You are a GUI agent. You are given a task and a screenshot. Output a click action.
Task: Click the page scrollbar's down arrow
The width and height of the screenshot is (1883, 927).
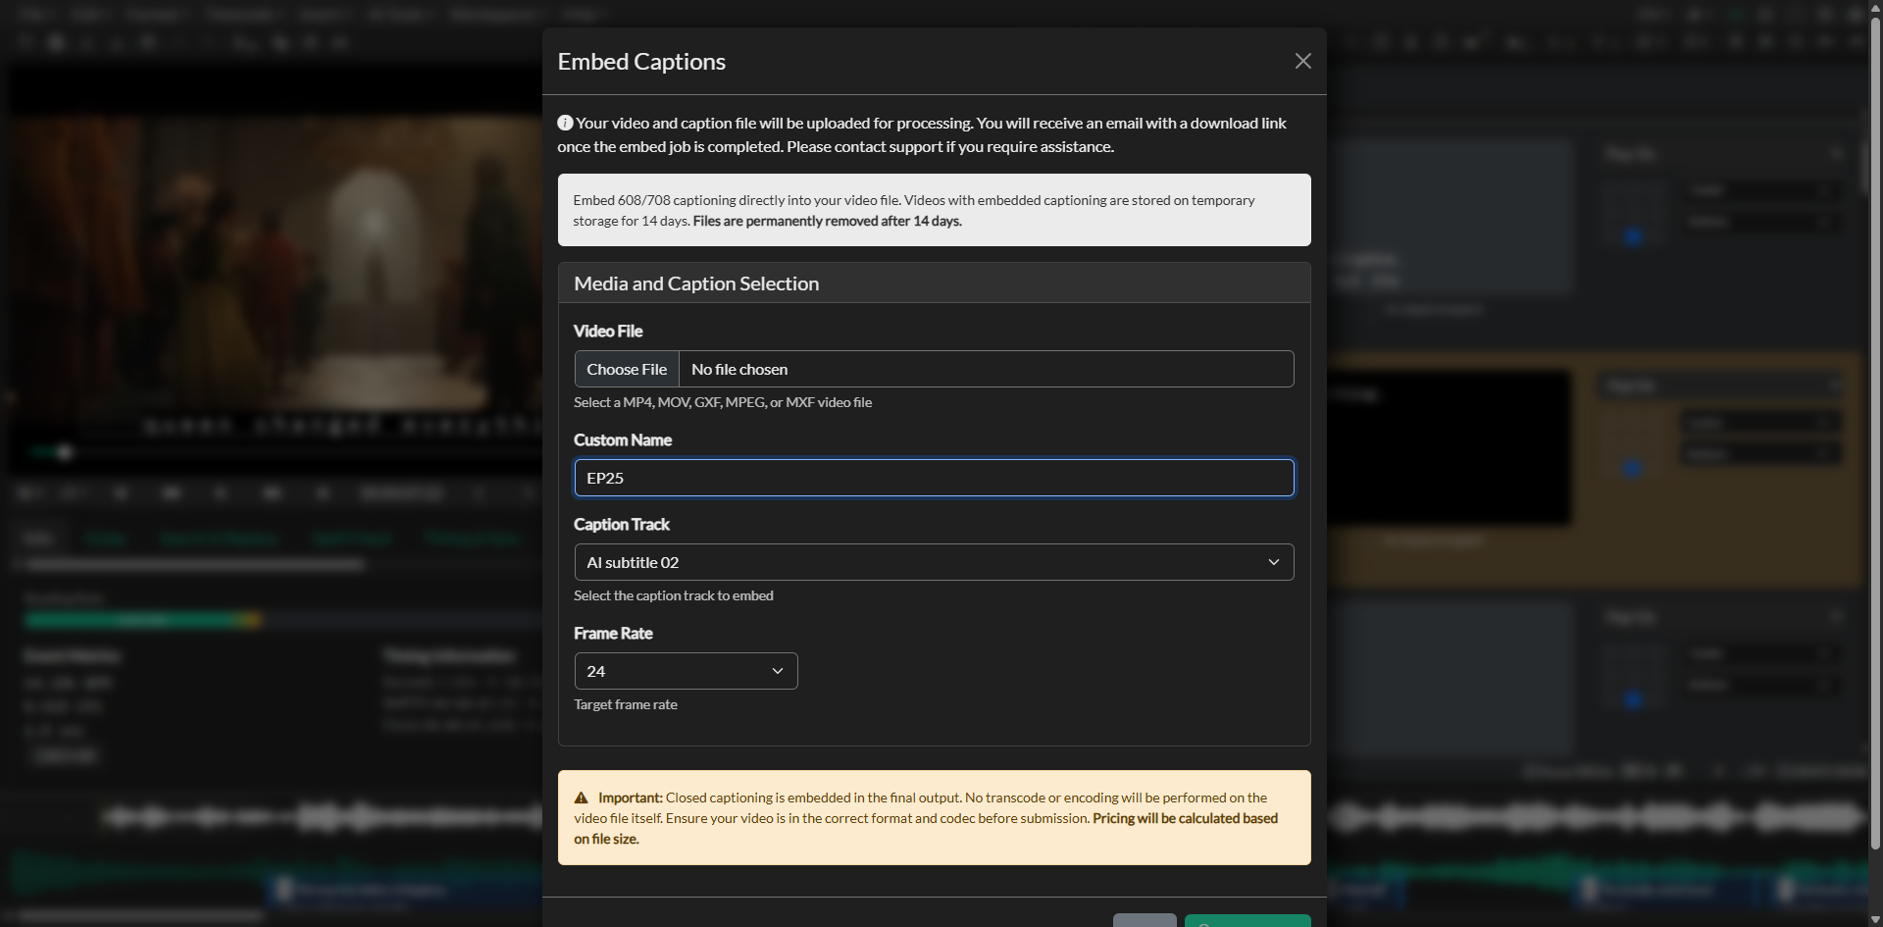click(1875, 920)
